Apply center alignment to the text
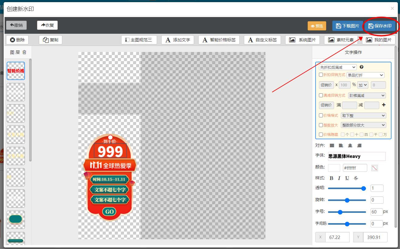 point(350,146)
